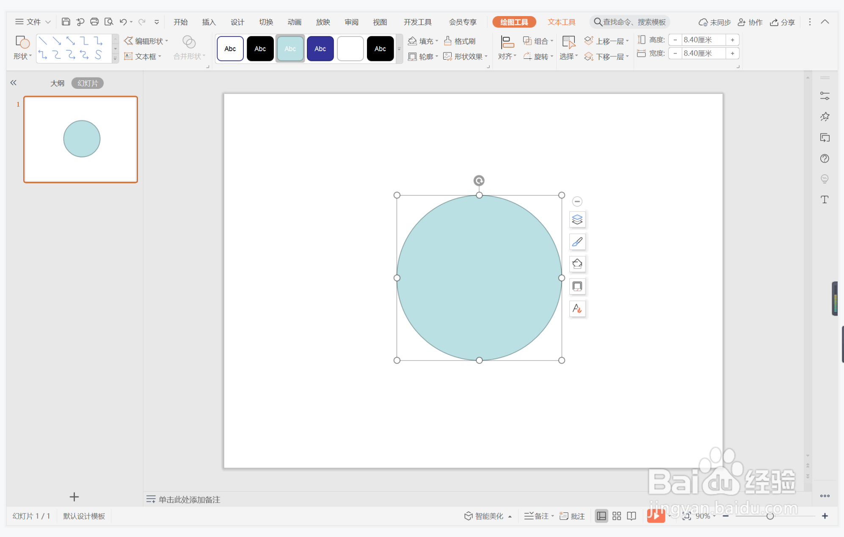Image resolution: width=844 pixels, height=537 pixels.
Task: Switch to the 动画 Animation tab
Action: tap(294, 22)
